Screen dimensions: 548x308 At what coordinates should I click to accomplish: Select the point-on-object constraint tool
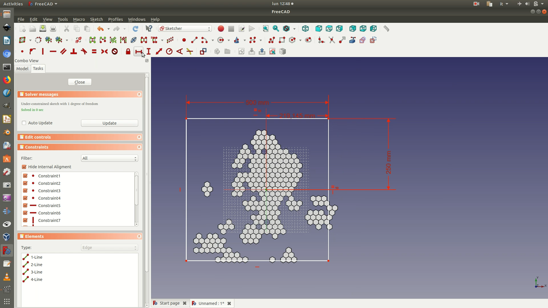[33, 52]
